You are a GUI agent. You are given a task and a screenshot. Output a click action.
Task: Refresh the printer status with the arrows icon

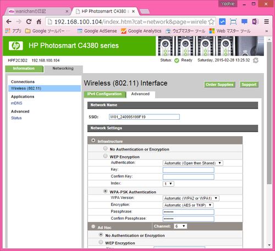tap(256, 60)
